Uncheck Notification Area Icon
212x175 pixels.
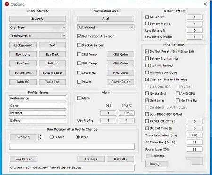click(79, 36)
